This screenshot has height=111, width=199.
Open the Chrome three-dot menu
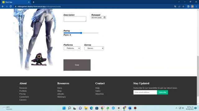(196, 6)
